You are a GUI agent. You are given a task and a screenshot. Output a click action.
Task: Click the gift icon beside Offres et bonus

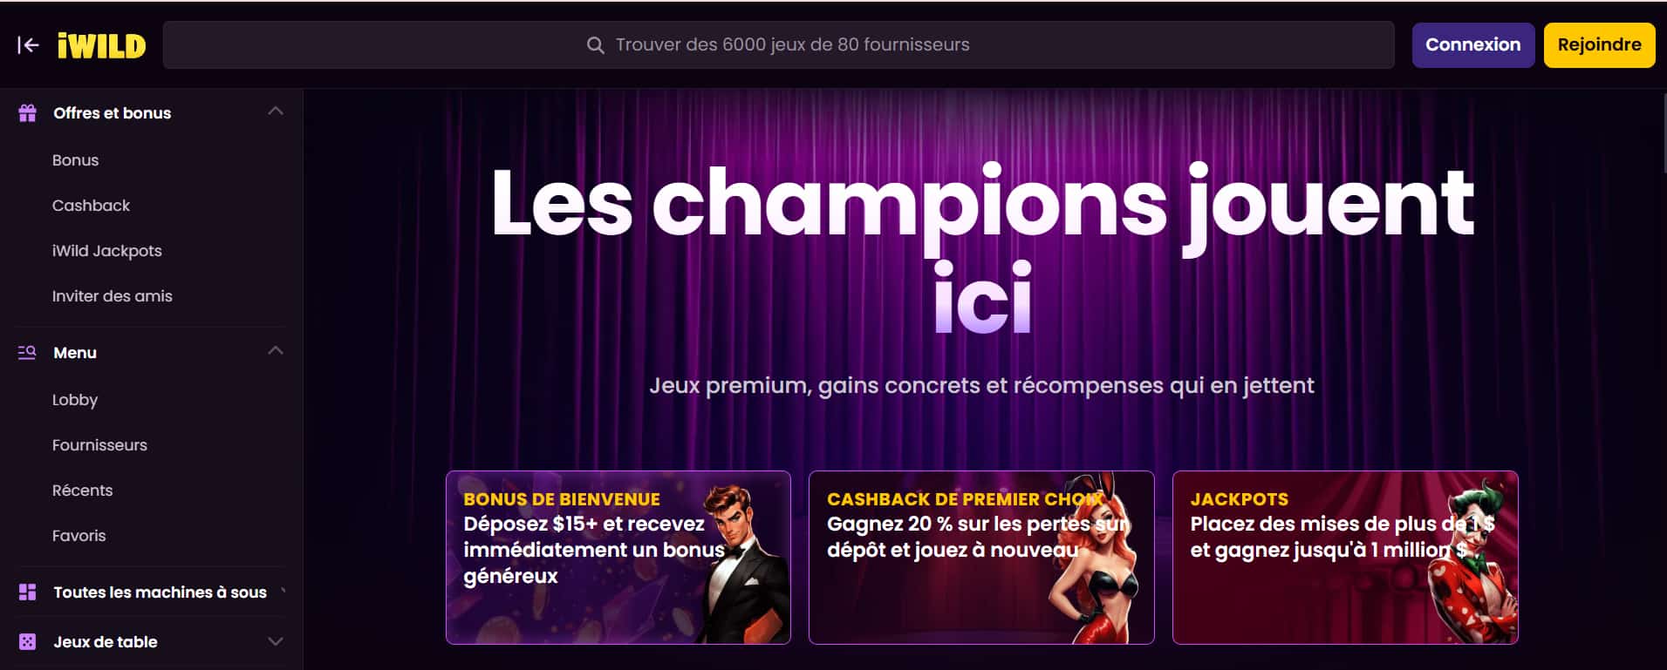tap(28, 113)
